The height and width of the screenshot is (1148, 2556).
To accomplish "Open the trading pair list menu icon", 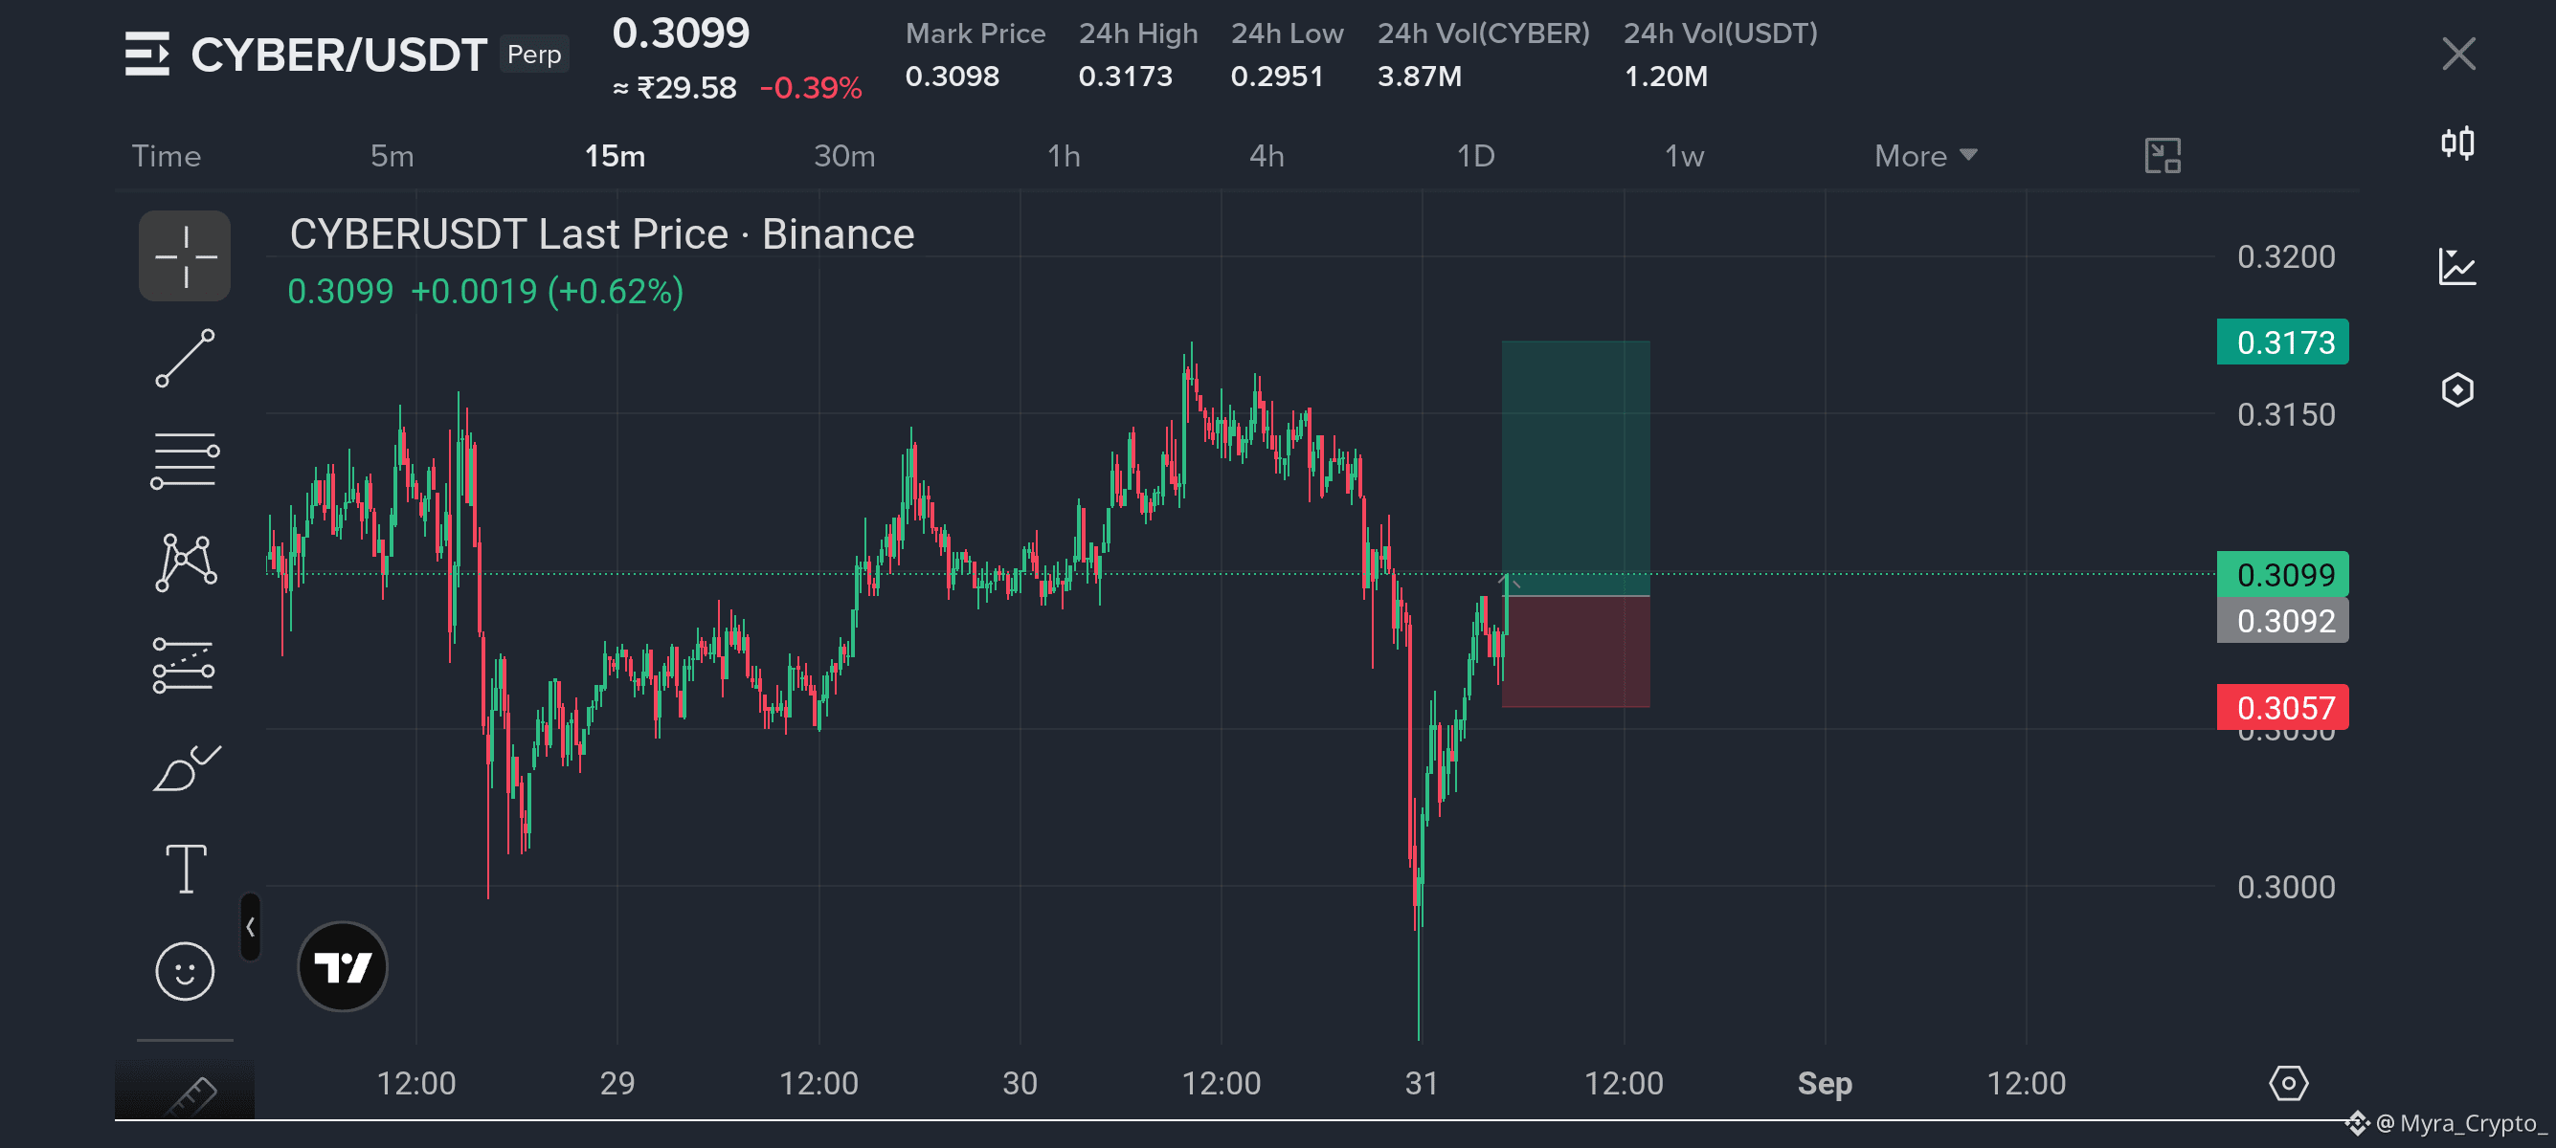I will pos(146,54).
